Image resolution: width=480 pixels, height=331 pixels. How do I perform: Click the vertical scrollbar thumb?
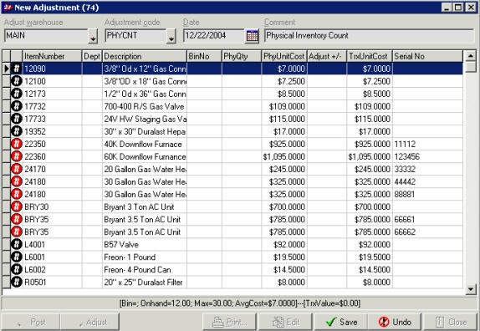[471, 67]
